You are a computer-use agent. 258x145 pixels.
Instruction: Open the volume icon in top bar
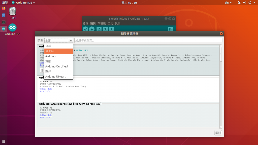pyautogui.click(x=244, y=3)
